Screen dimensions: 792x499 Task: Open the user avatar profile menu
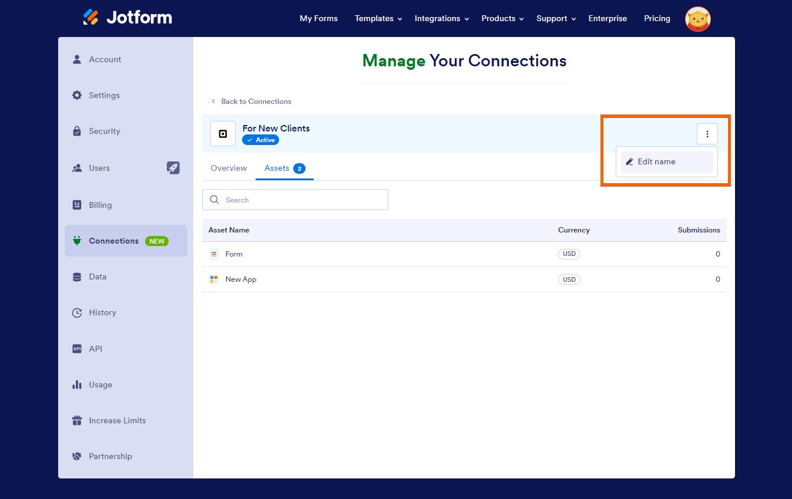[x=697, y=19]
